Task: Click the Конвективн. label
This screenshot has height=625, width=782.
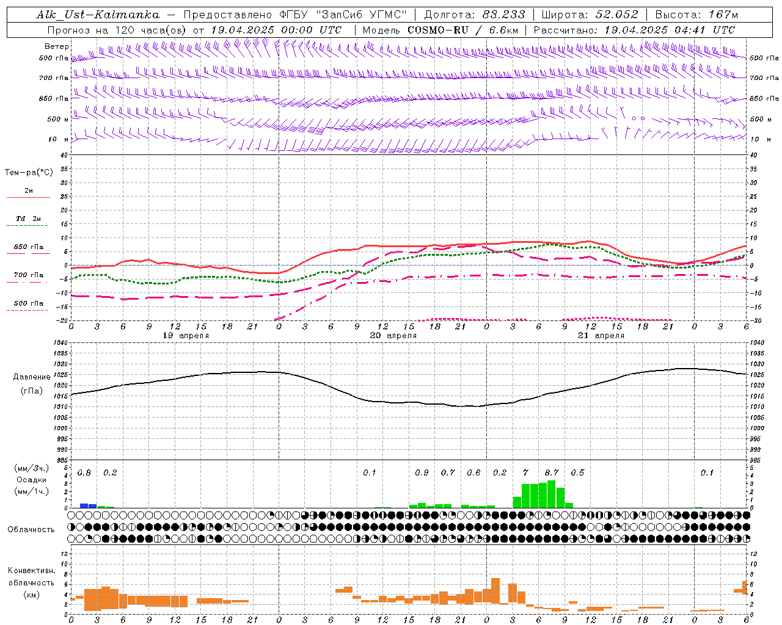Action: coord(31,571)
